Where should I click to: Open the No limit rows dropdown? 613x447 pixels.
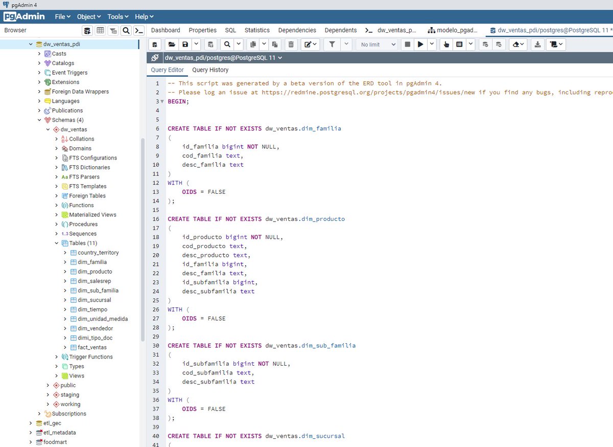pyautogui.click(x=376, y=44)
